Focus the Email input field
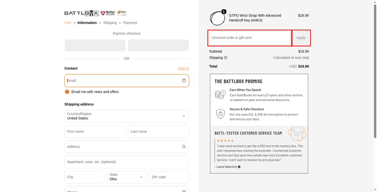 point(127,81)
